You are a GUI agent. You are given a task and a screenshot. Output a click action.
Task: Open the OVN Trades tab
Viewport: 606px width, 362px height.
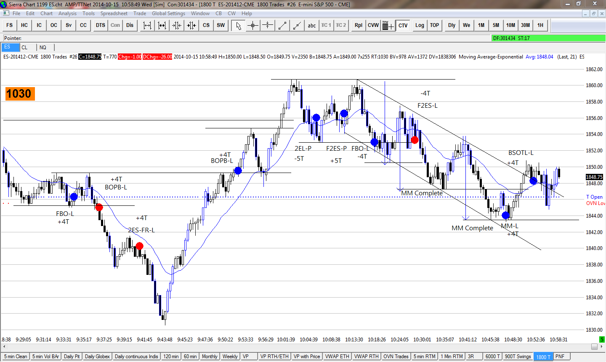coord(396,357)
